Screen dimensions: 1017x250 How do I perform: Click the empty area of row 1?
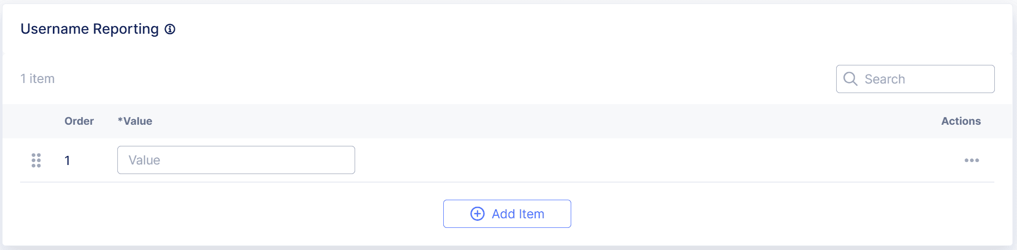pyautogui.click(x=604, y=160)
